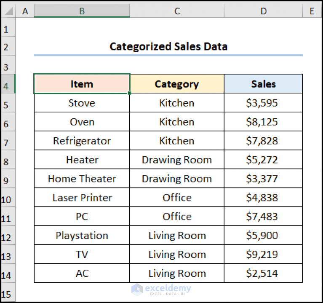Select Living Room category for AC

(177, 274)
